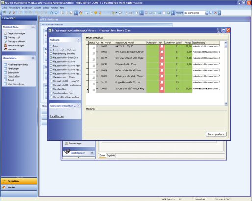Collapse the Einstellungen section chevron
Image resolution: width=252 pixels, height=201 pixels.
pos(92,153)
